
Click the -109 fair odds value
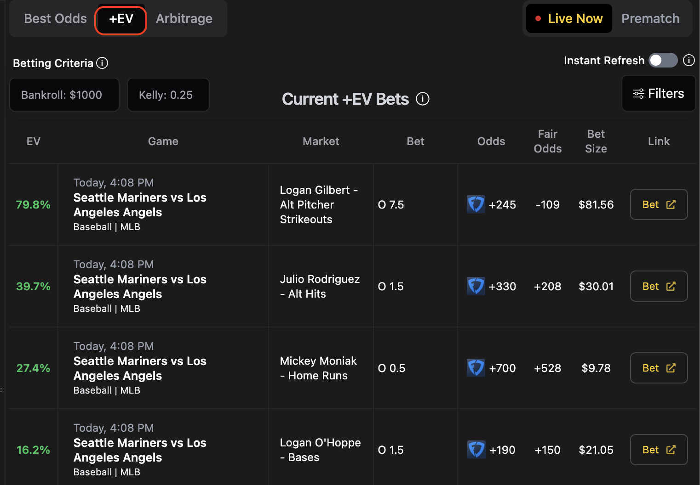click(x=547, y=204)
